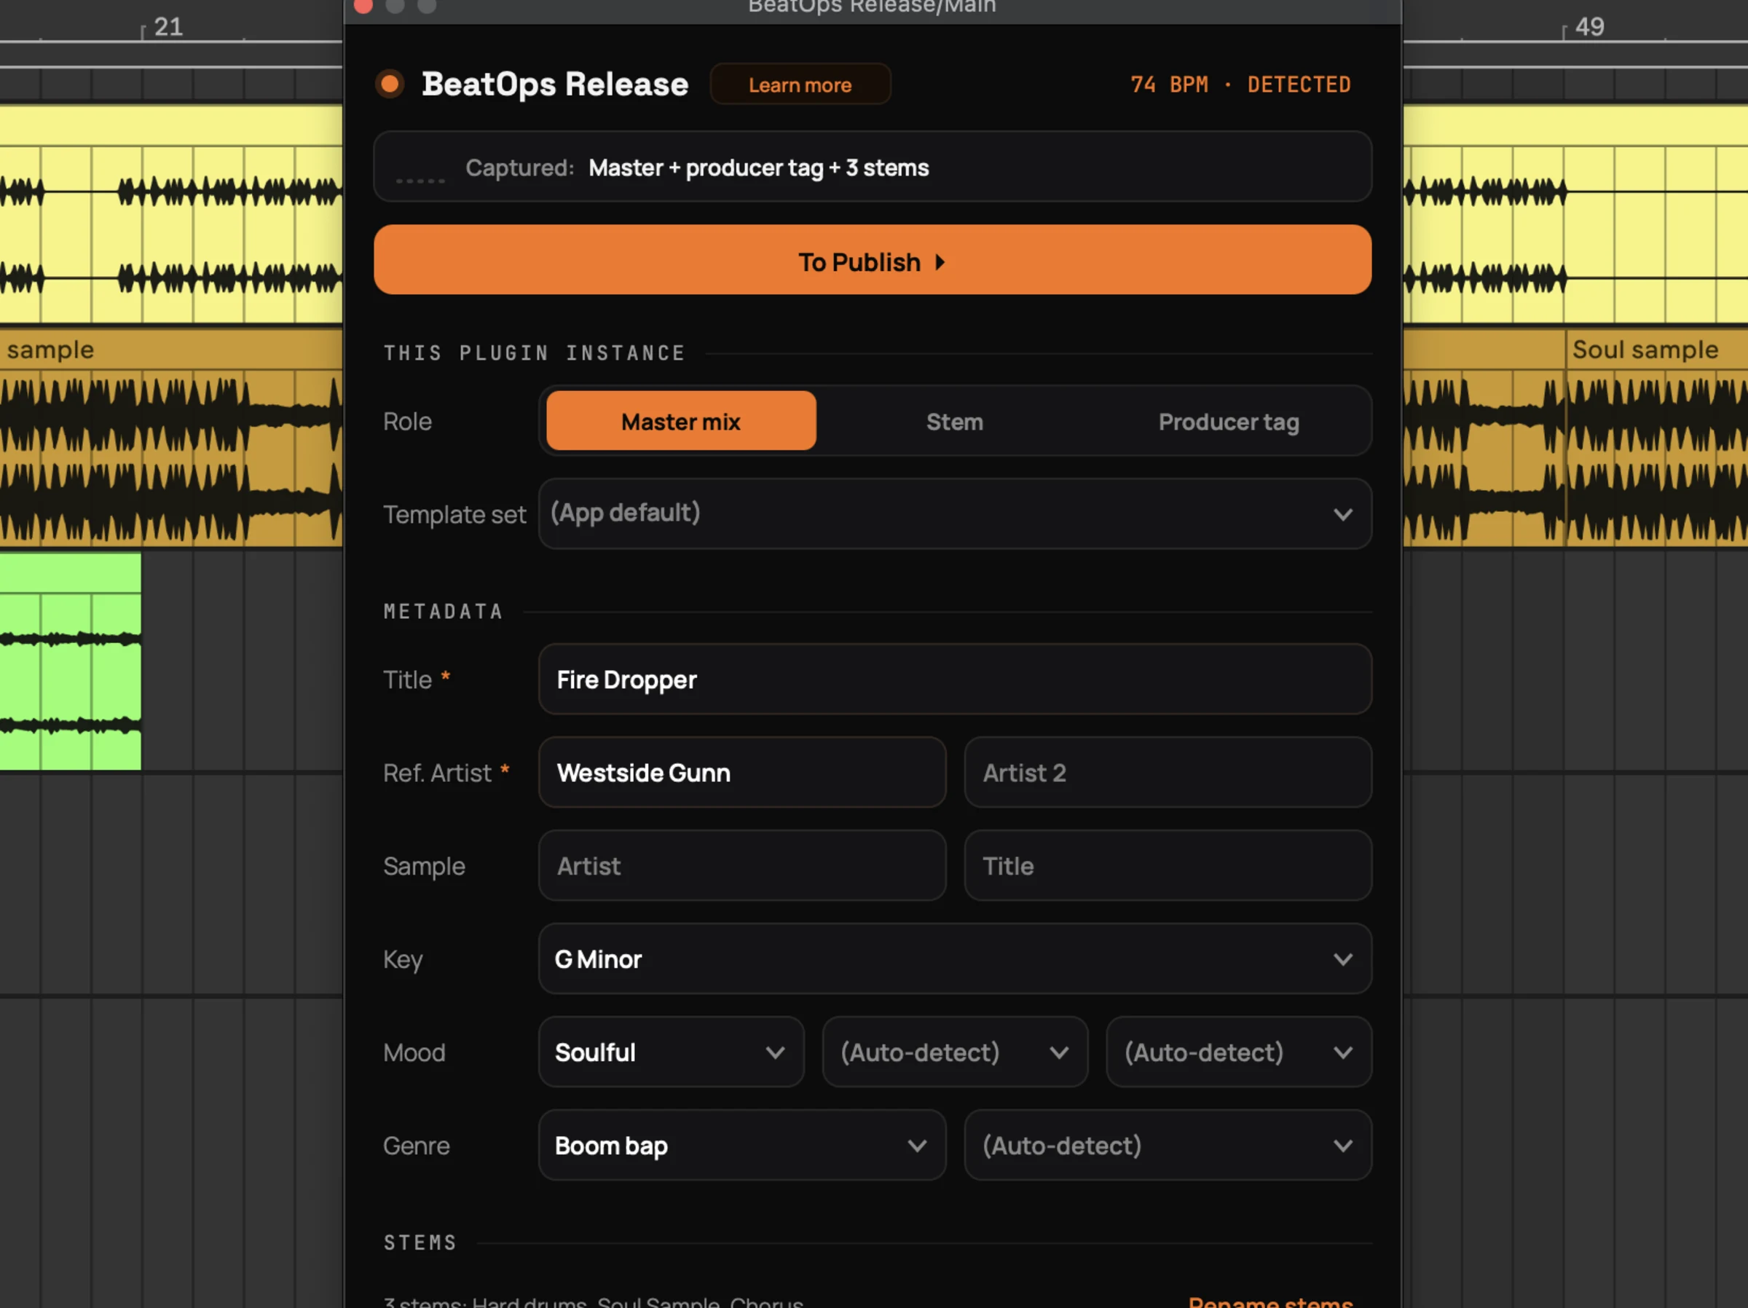Image resolution: width=1748 pixels, height=1308 pixels.
Task: Open the Template set dropdown
Action: (954, 513)
